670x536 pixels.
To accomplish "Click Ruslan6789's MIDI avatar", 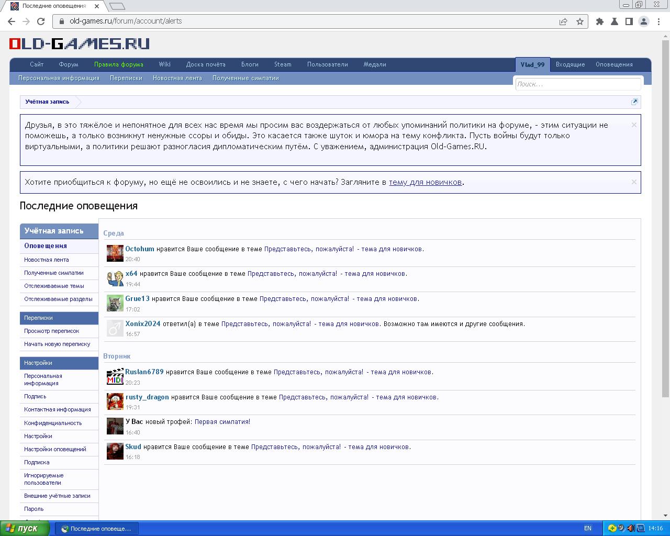I will pos(115,376).
